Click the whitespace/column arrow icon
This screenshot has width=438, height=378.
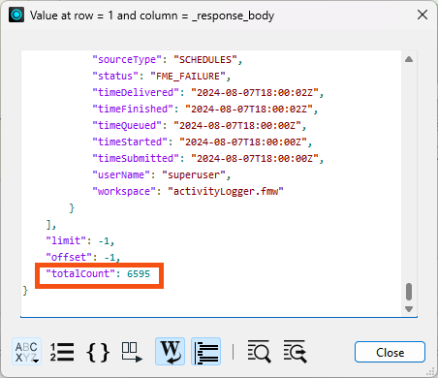pyautogui.click(x=132, y=352)
